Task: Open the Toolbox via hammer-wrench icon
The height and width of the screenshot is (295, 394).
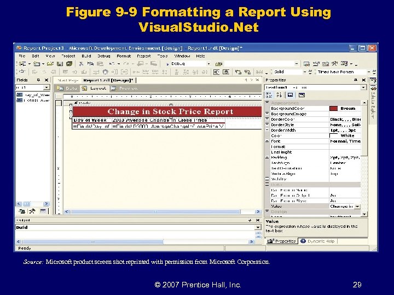Action: tap(334, 64)
